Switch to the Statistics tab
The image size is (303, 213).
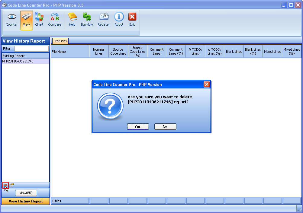tap(60, 41)
